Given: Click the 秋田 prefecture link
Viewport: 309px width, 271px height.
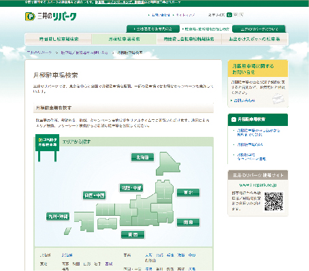Looking at the screenshot, I should [x=76, y=264].
